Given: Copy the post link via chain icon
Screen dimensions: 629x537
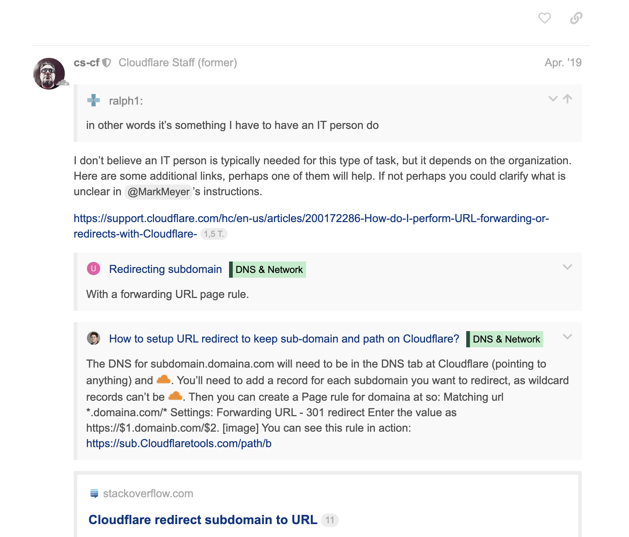Looking at the screenshot, I should (576, 18).
